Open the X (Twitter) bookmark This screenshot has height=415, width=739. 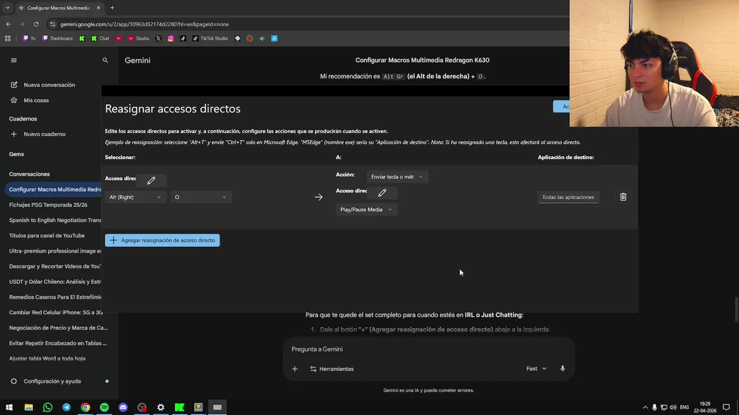(x=158, y=39)
